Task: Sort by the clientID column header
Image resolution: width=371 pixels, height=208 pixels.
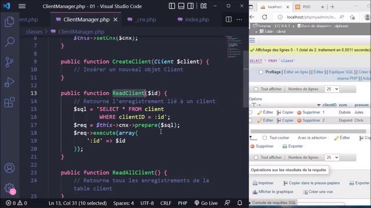Action: [329, 105]
